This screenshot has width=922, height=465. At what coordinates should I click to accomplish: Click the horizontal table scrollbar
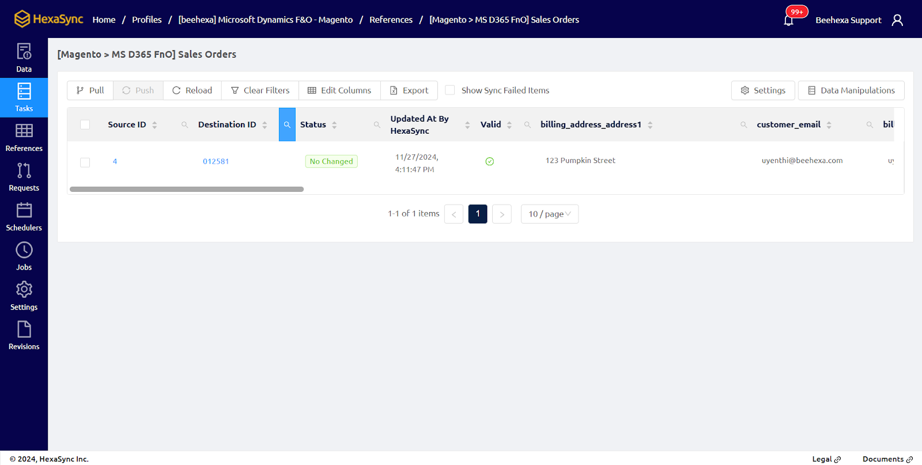[187, 189]
